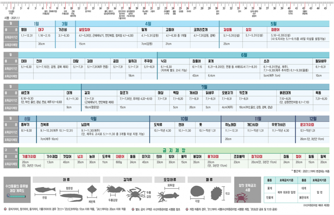Click the 45 mark on the top ruler
Image resolution: width=334 pixels, height=215 pixels.
tap(325, 8)
